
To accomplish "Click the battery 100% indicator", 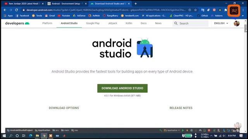I will [188, 136].
